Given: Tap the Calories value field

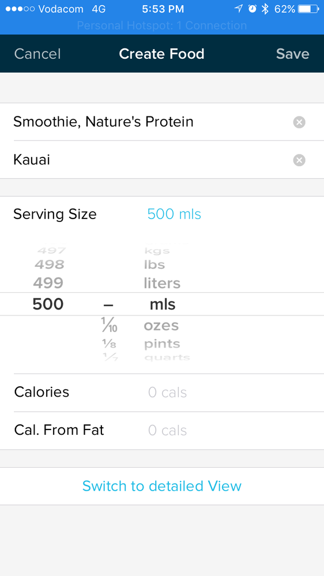Looking at the screenshot, I should 168,393.
